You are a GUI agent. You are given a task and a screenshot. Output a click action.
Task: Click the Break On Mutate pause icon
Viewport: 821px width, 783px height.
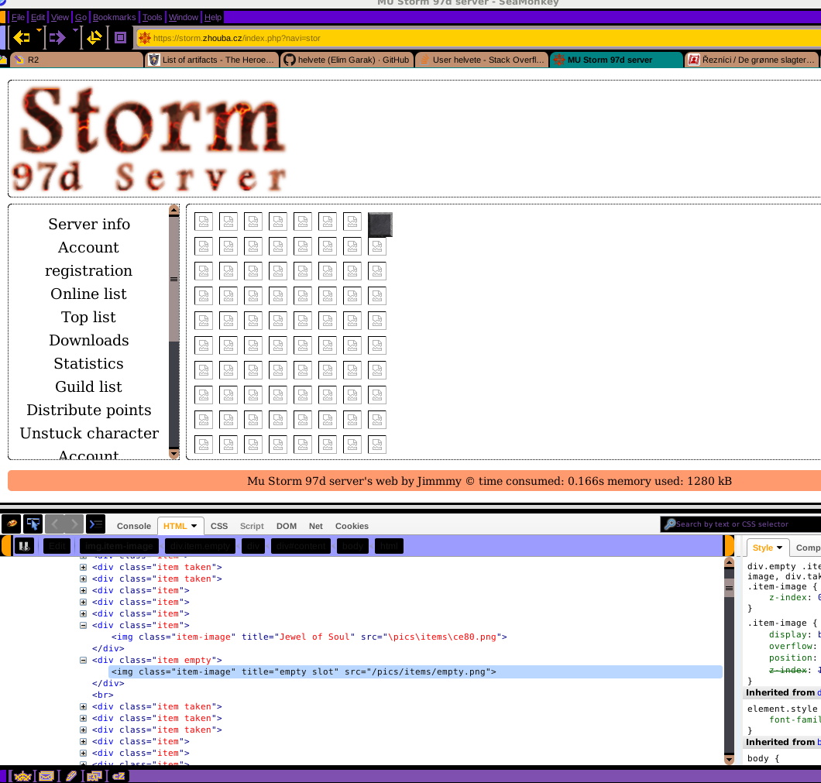click(25, 546)
